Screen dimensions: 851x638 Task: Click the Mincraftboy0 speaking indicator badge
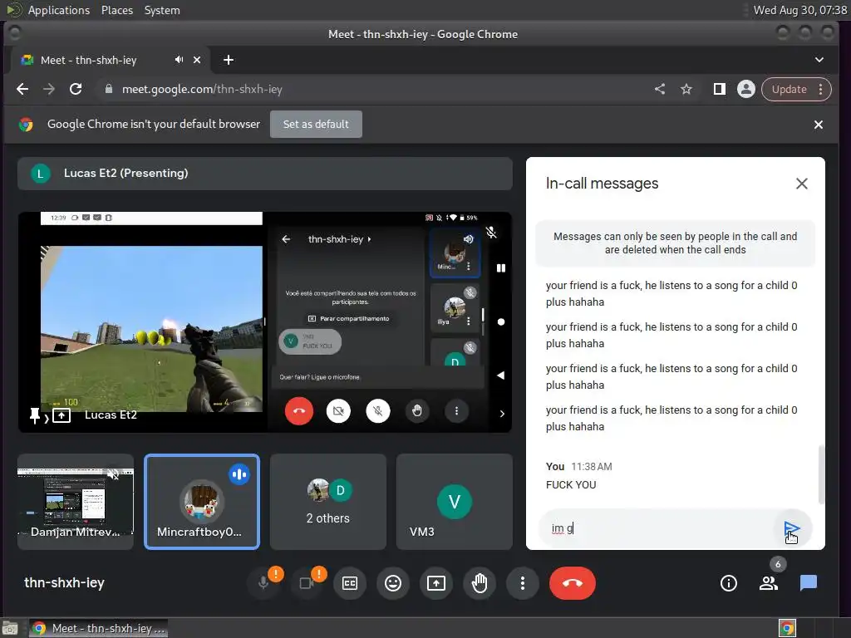click(x=239, y=474)
